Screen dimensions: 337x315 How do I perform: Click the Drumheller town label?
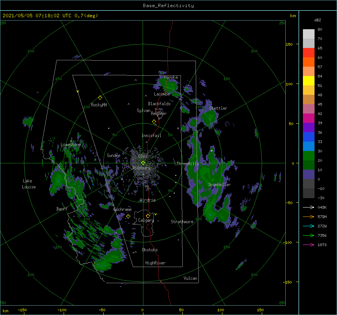219,185
